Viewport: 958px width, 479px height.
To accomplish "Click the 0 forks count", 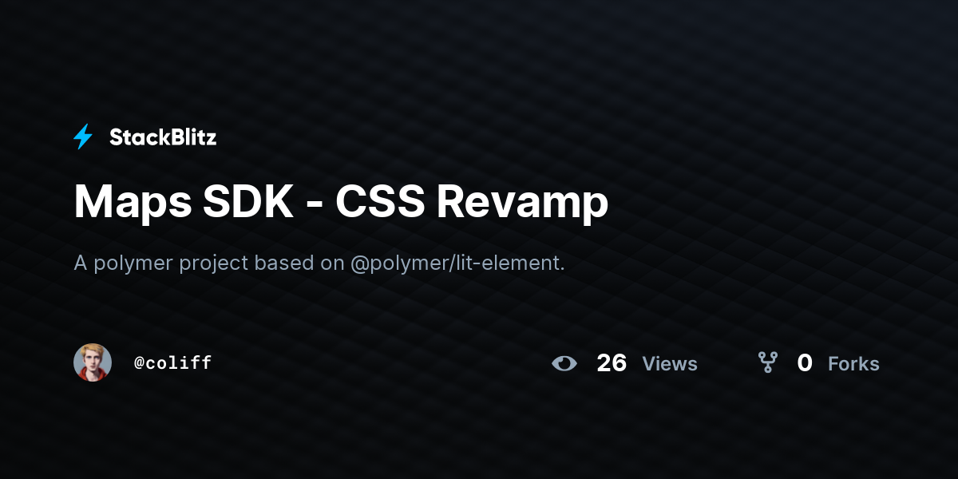I will 805,363.
